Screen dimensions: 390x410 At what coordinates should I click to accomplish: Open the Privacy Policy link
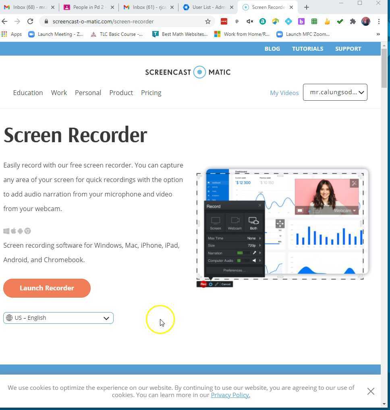tap(230, 395)
